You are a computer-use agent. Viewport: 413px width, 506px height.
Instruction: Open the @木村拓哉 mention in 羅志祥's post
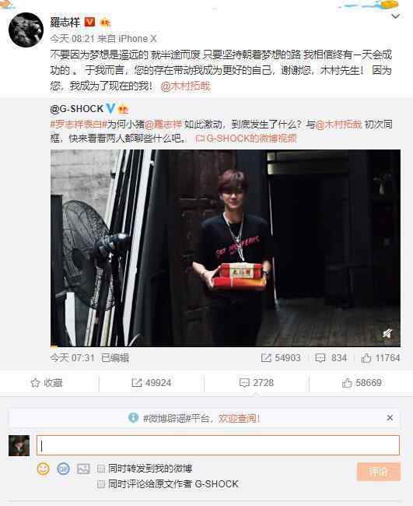186,86
